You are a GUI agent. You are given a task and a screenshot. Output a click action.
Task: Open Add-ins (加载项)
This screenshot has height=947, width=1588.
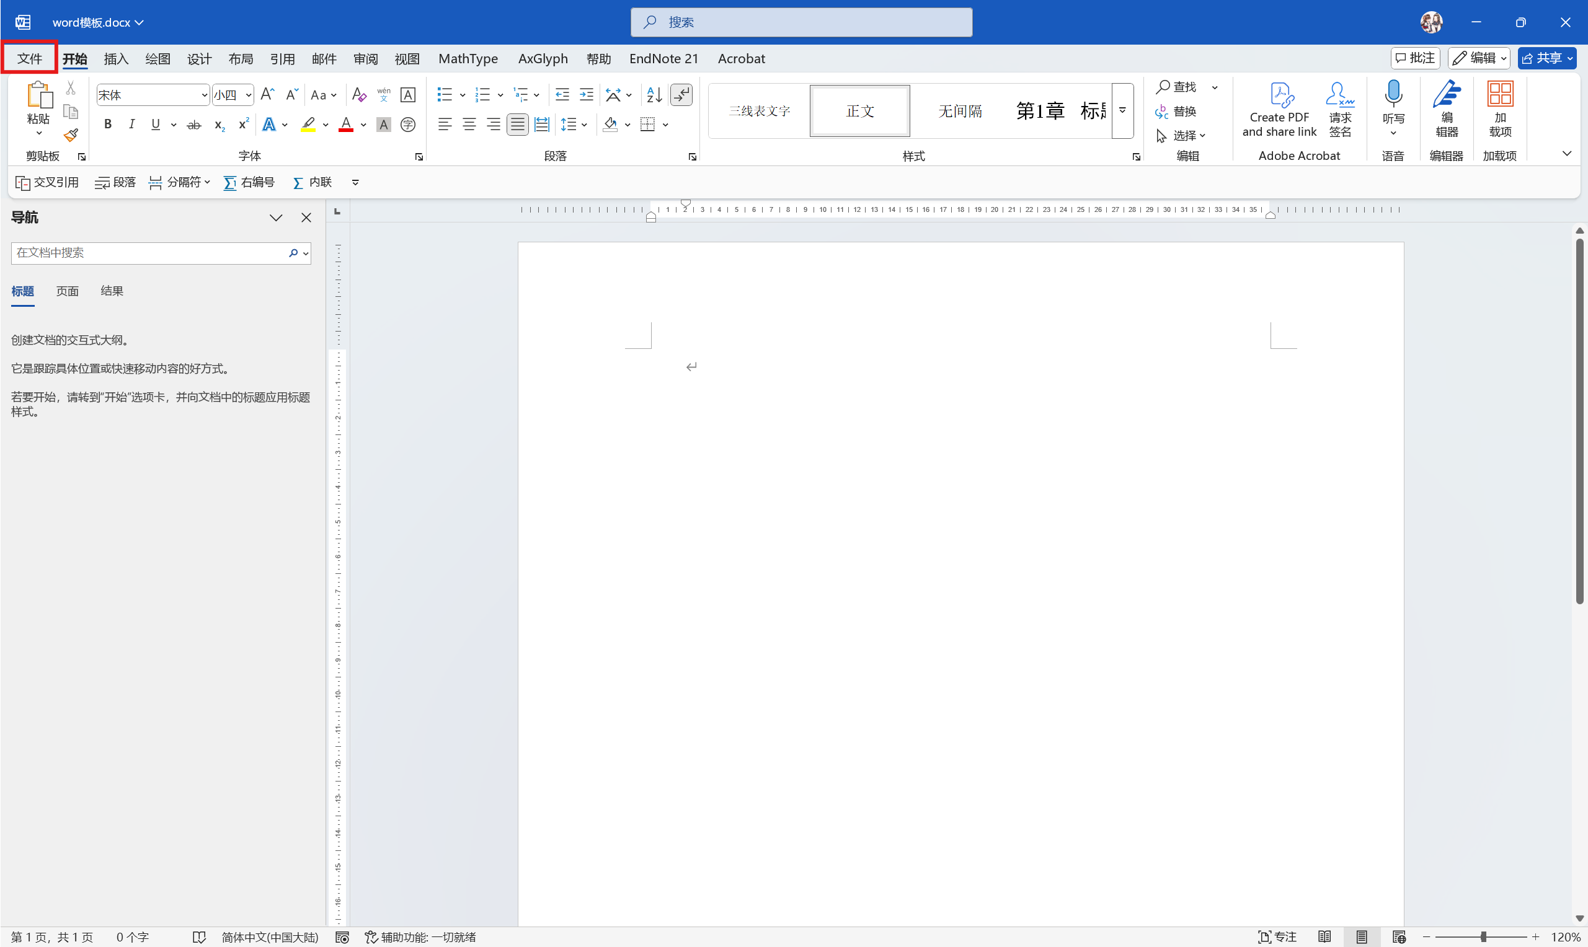(1500, 109)
